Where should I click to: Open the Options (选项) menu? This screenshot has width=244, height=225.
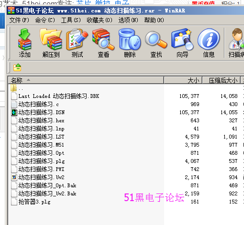pos(128,20)
